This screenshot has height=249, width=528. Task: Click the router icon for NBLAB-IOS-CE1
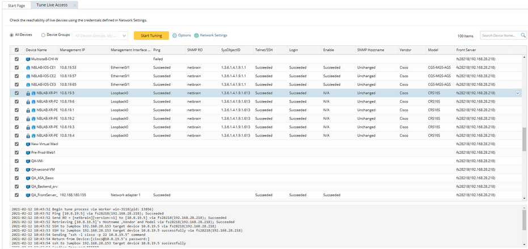point(28,67)
